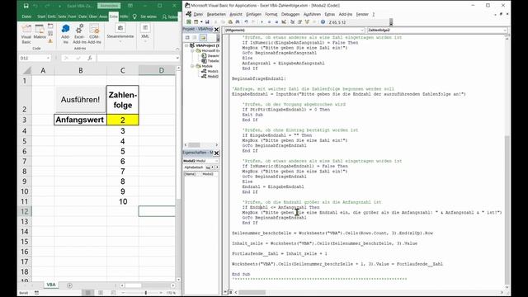Undo the last action in Excel

(35, 6)
